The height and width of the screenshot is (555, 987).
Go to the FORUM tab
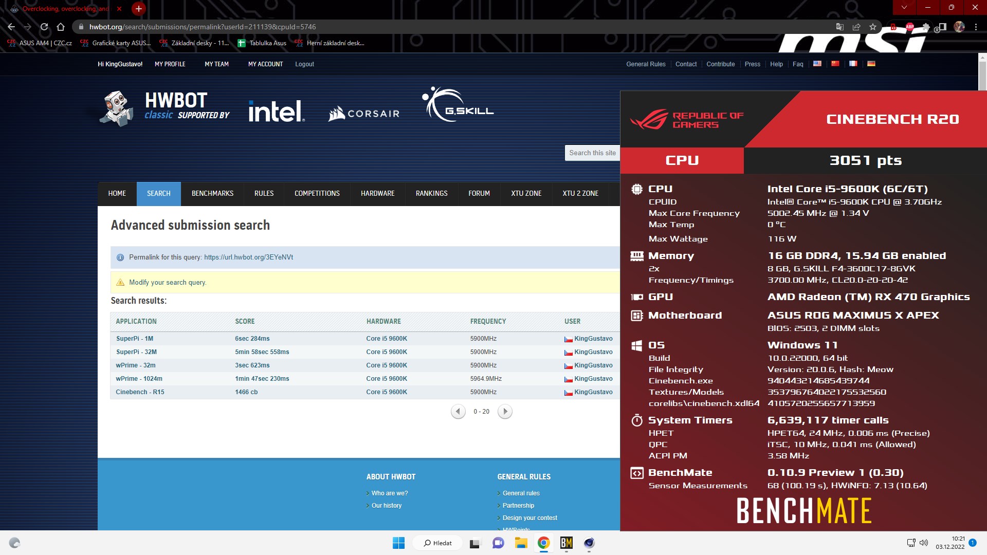pyautogui.click(x=479, y=194)
